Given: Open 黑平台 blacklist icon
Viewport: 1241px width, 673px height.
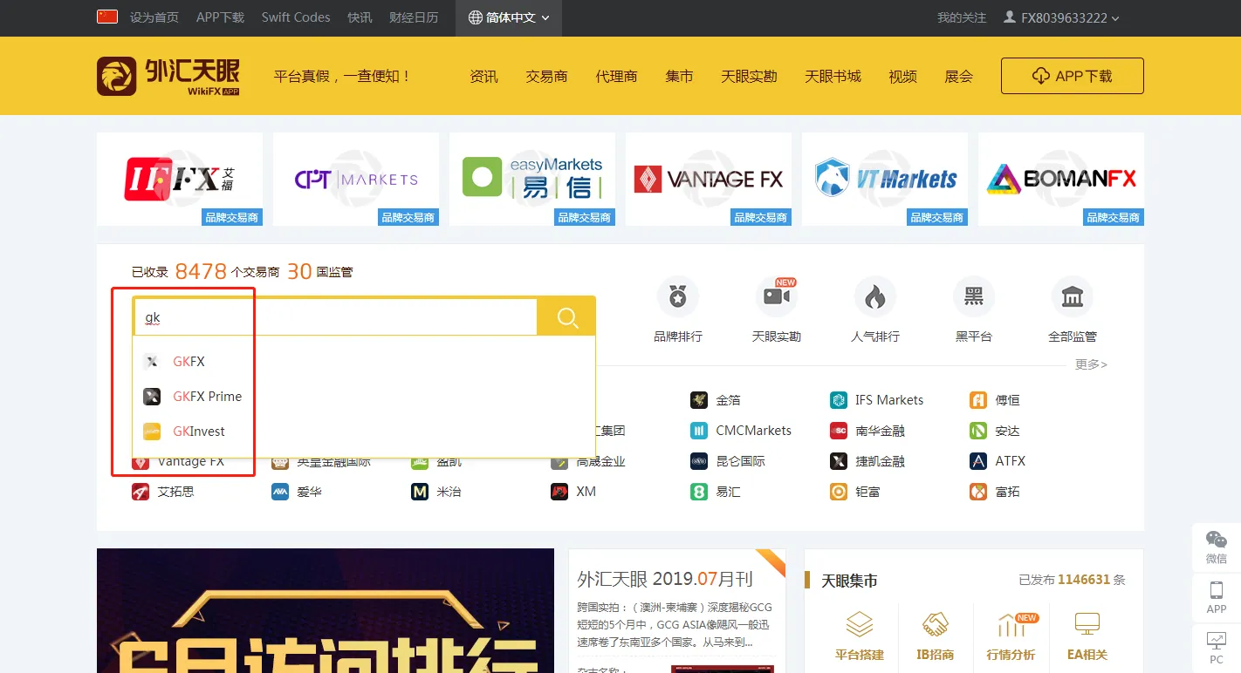Looking at the screenshot, I should (x=974, y=298).
